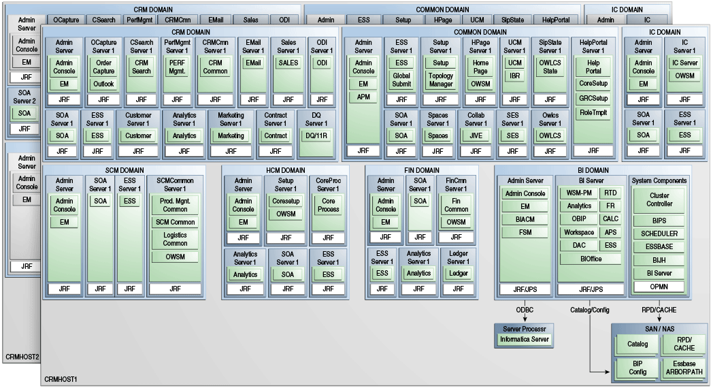Click the SipState header on CRMHOST2 layer
713x388 pixels.
pos(512,20)
